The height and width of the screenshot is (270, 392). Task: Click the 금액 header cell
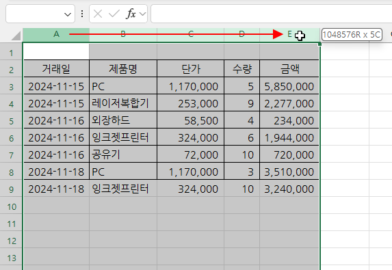(289, 68)
